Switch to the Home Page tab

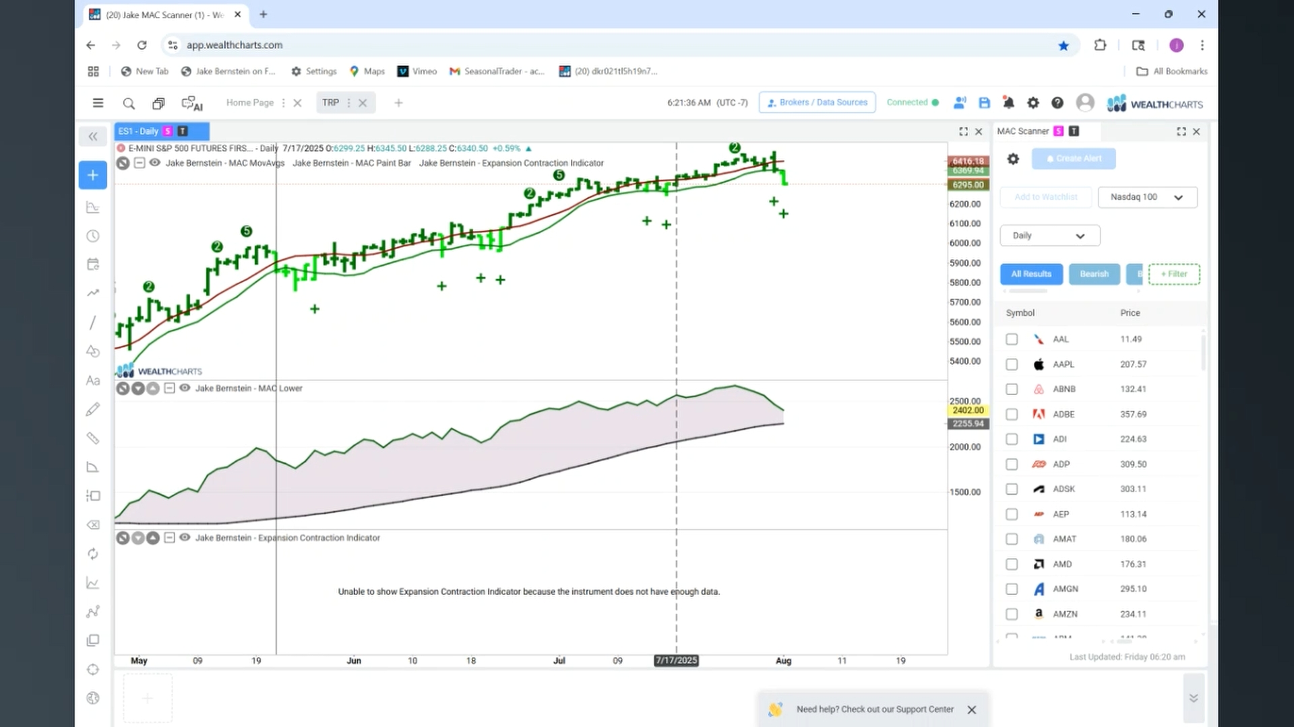pyautogui.click(x=250, y=103)
